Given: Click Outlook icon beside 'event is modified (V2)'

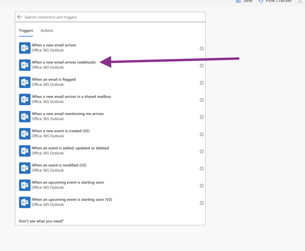Looking at the screenshot, I should point(25,168).
